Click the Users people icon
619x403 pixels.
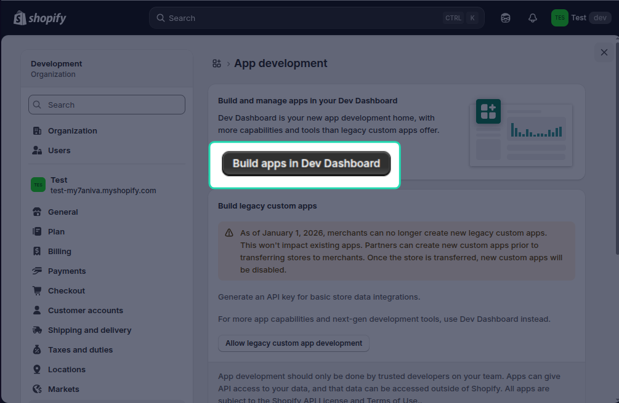[x=37, y=150]
